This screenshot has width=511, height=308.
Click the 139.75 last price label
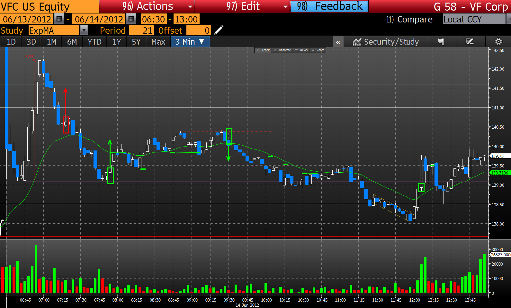pyautogui.click(x=499, y=156)
